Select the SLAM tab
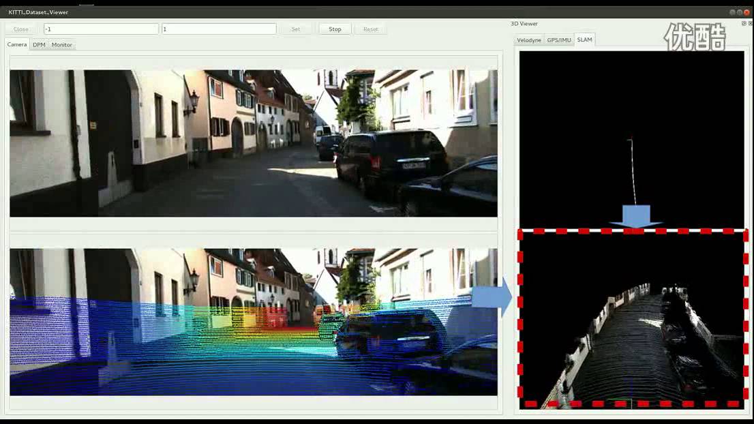 pos(585,40)
